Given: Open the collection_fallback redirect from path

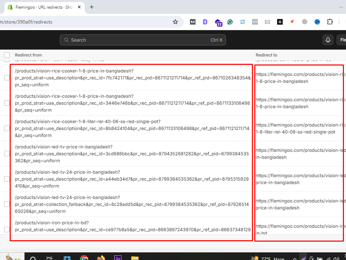Looking at the screenshot, I should coord(132,204).
